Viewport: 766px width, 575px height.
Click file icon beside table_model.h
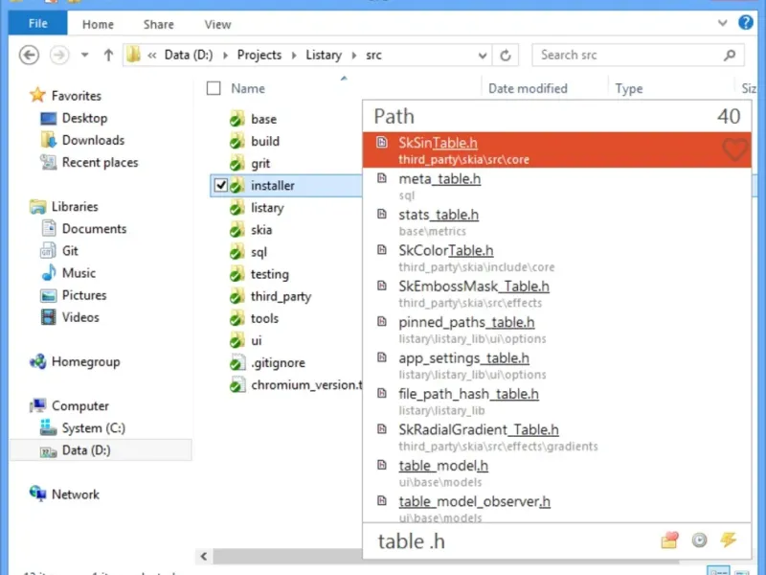coord(381,465)
